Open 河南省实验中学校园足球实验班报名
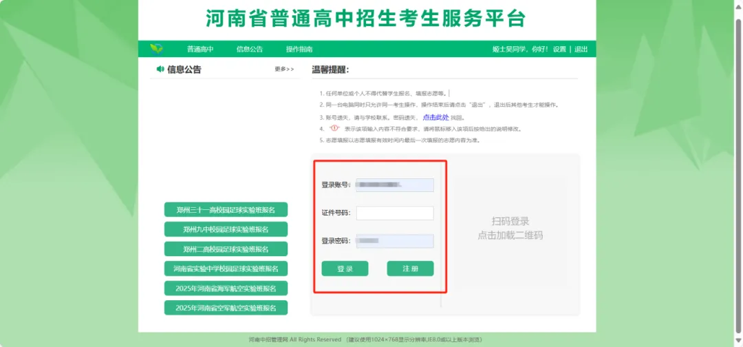743x347 pixels. pos(226,269)
